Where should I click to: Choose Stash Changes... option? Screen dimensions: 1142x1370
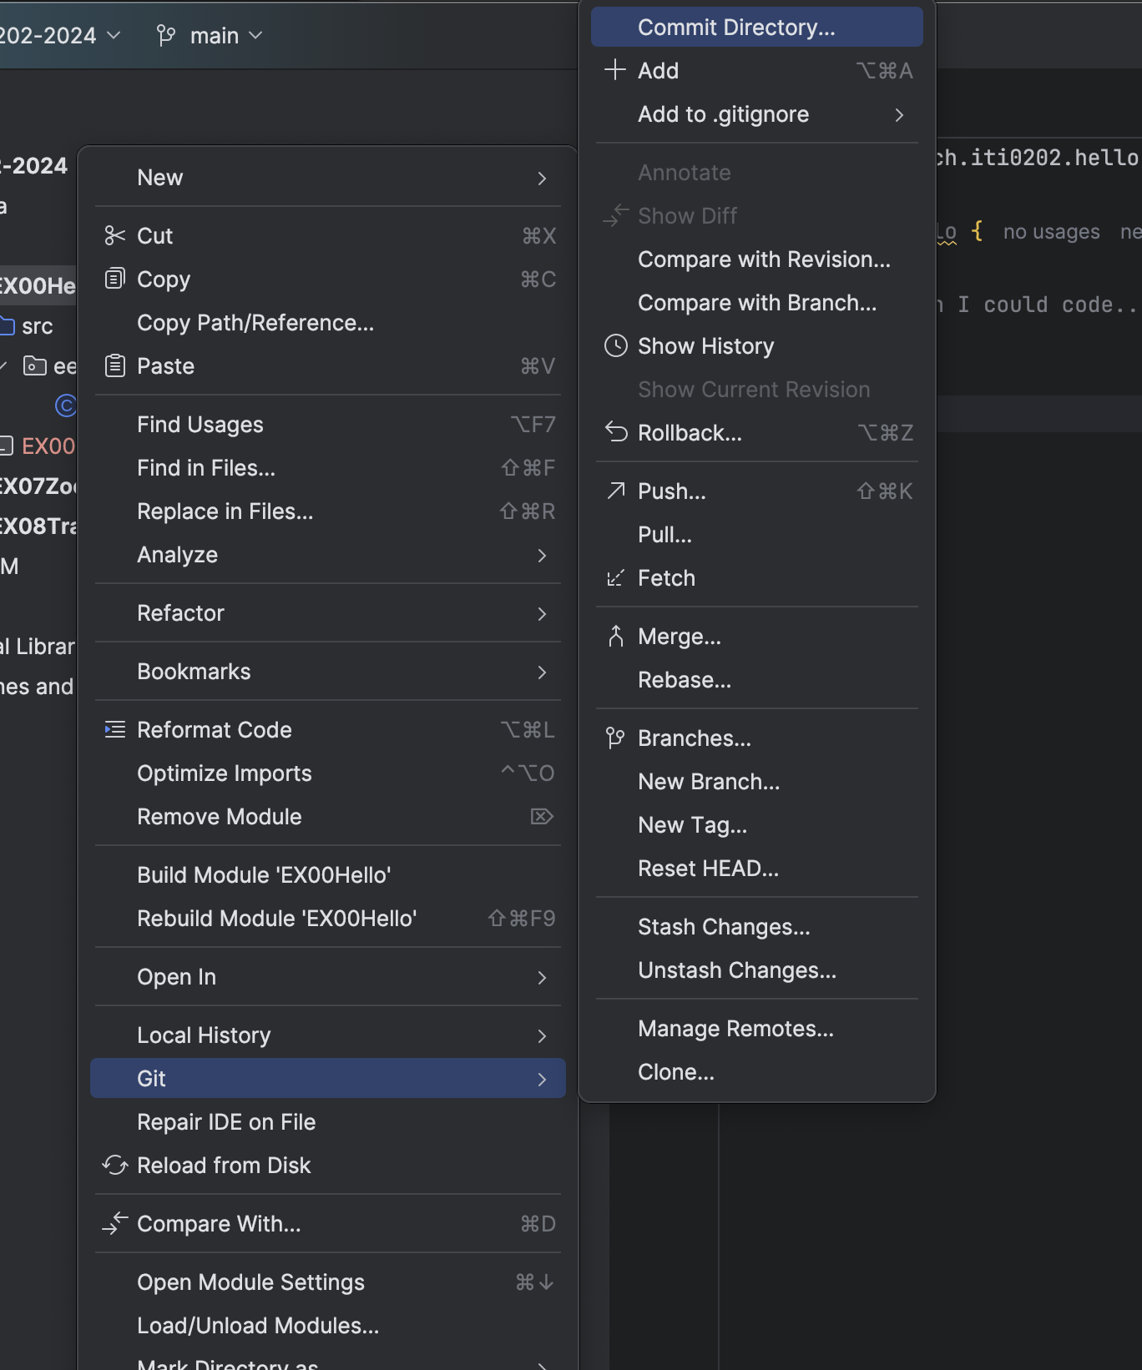click(x=723, y=927)
